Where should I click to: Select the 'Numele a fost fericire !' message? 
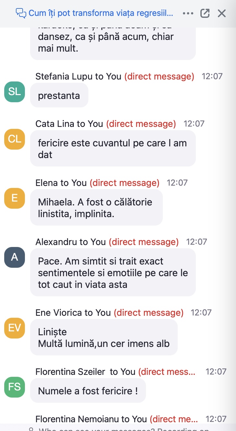click(88, 390)
